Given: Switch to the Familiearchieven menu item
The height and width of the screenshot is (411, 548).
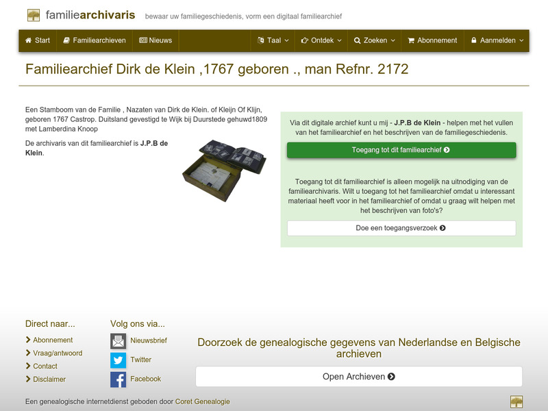Looking at the screenshot, I should pos(96,40).
